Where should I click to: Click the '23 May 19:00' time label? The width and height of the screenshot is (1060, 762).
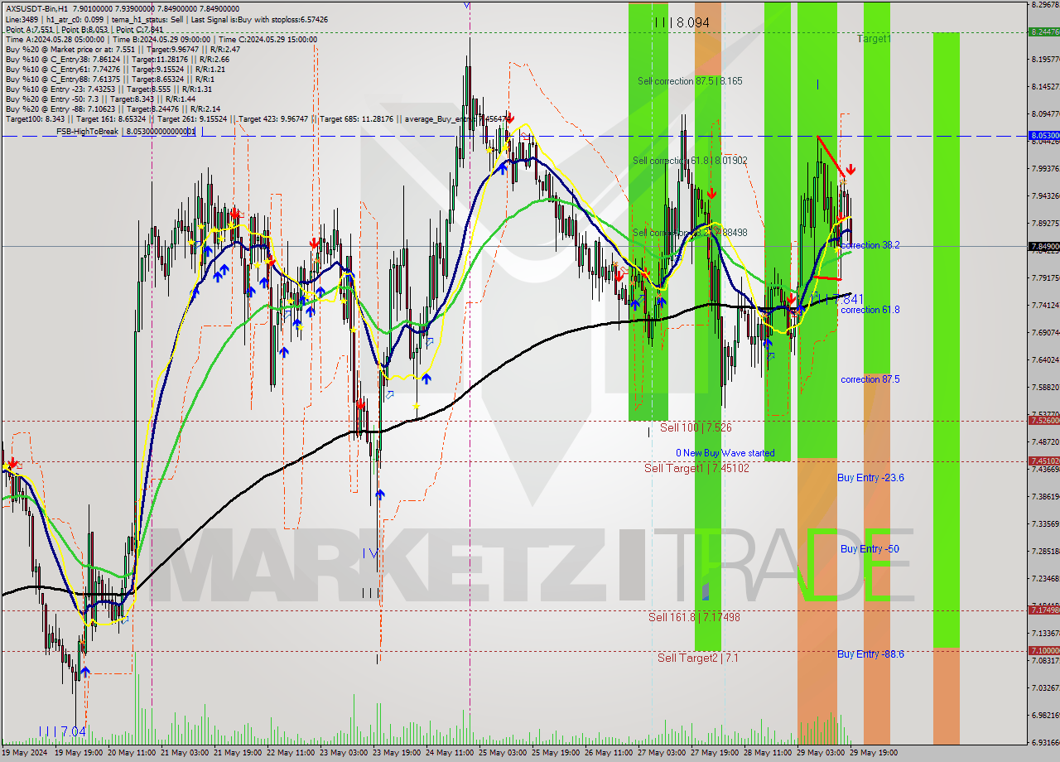tap(397, 753)
